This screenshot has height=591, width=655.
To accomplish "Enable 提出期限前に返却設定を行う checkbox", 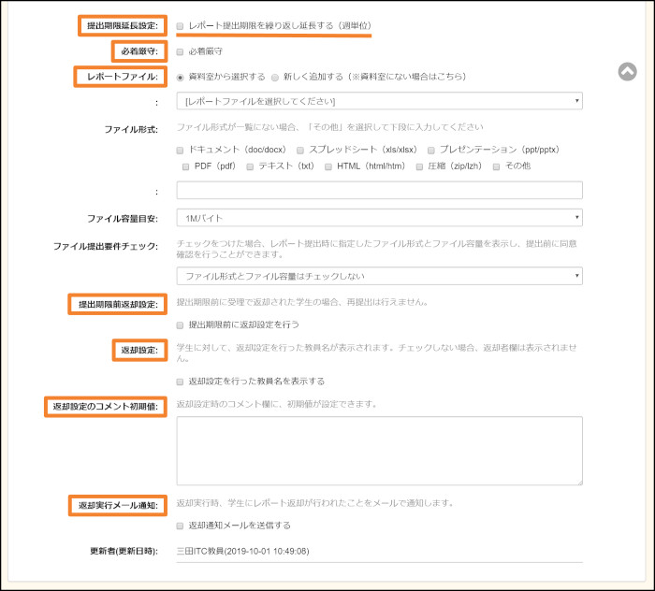I will point(181,324).
